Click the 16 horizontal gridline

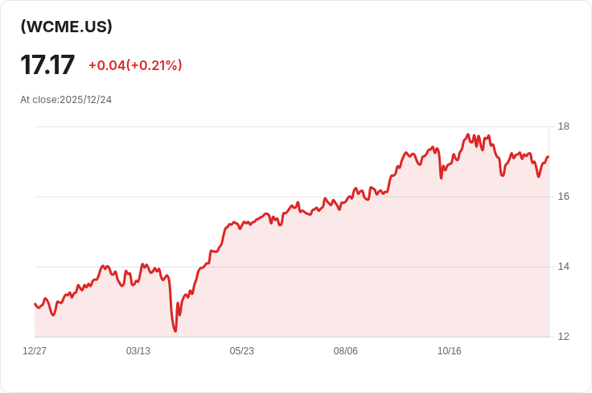pos(291,196)
